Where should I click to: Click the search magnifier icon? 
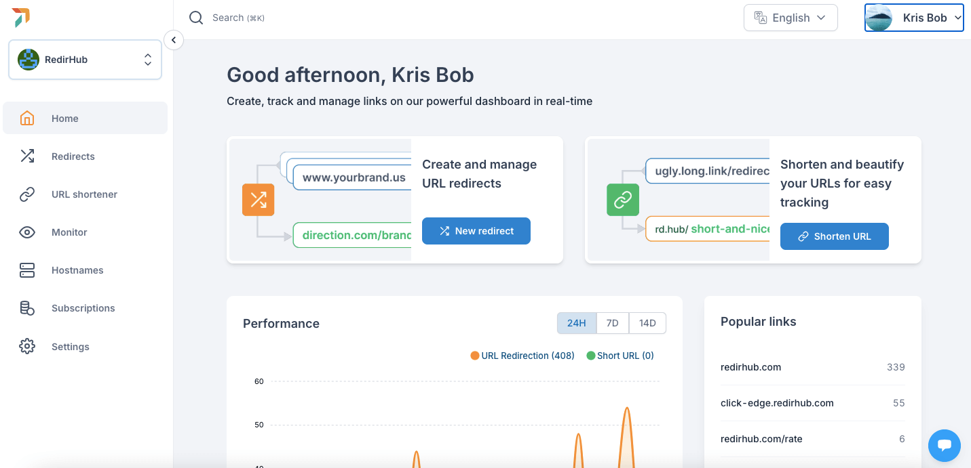(x=196, y=18)
